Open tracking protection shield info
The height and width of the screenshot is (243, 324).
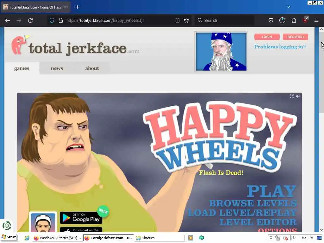click(x=52, y=20)
